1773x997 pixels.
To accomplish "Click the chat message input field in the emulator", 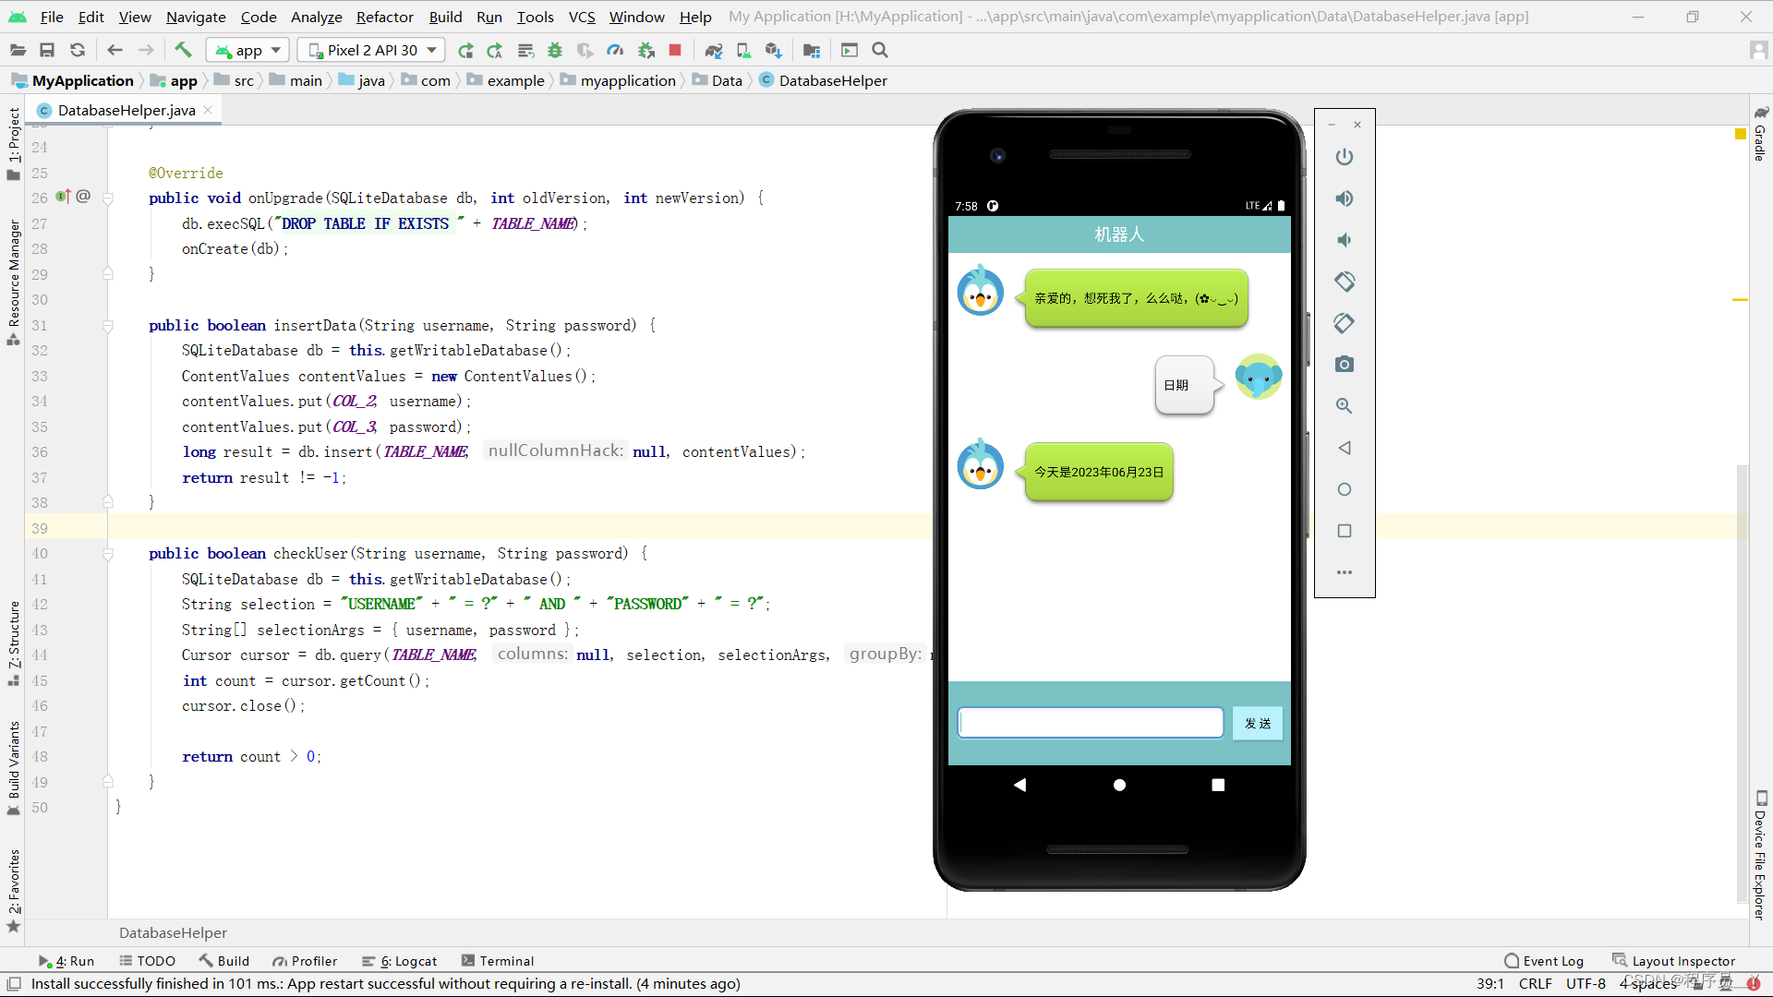I will click(x=1091, y=723).
